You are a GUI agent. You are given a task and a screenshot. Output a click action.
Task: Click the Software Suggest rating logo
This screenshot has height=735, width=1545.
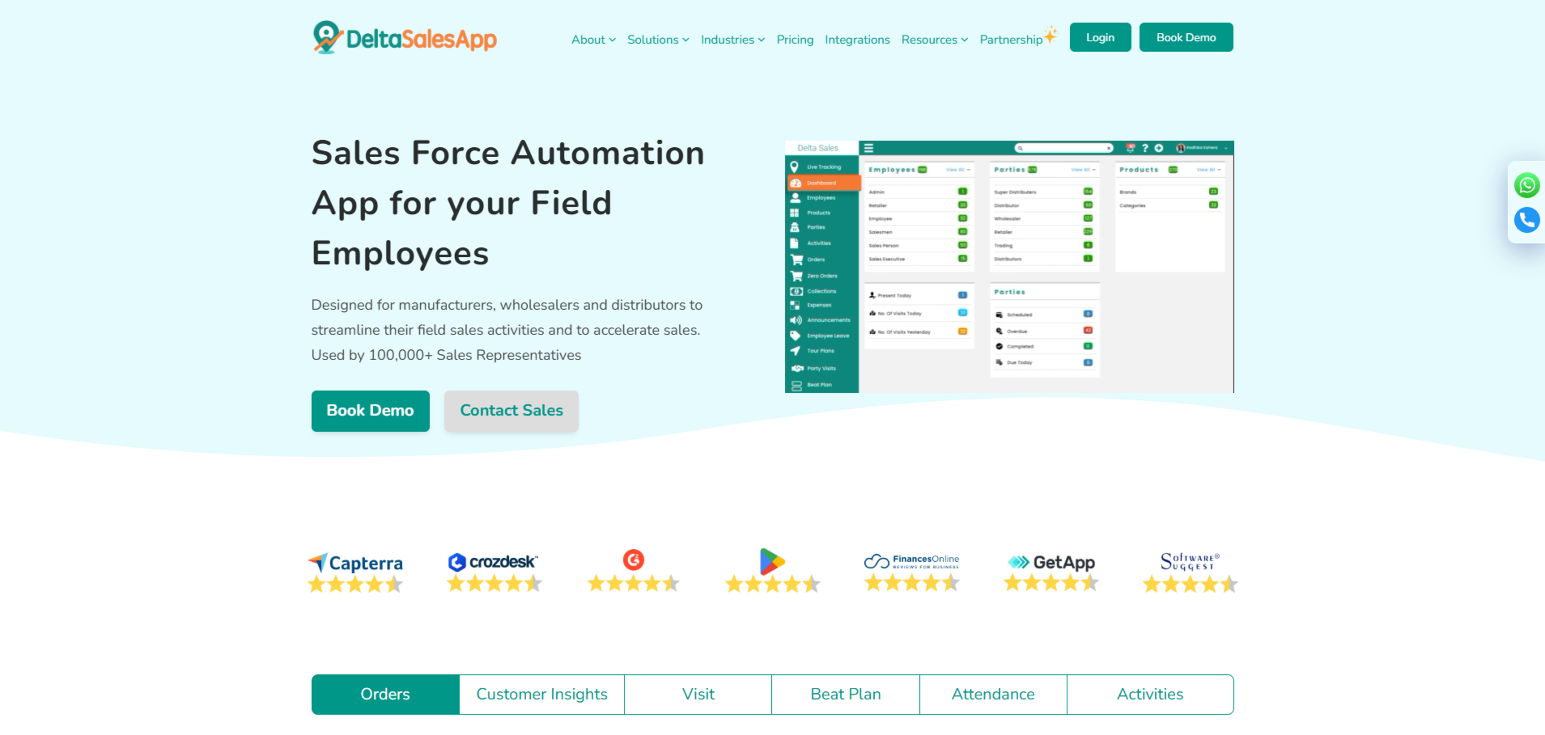coord(1190,572)
